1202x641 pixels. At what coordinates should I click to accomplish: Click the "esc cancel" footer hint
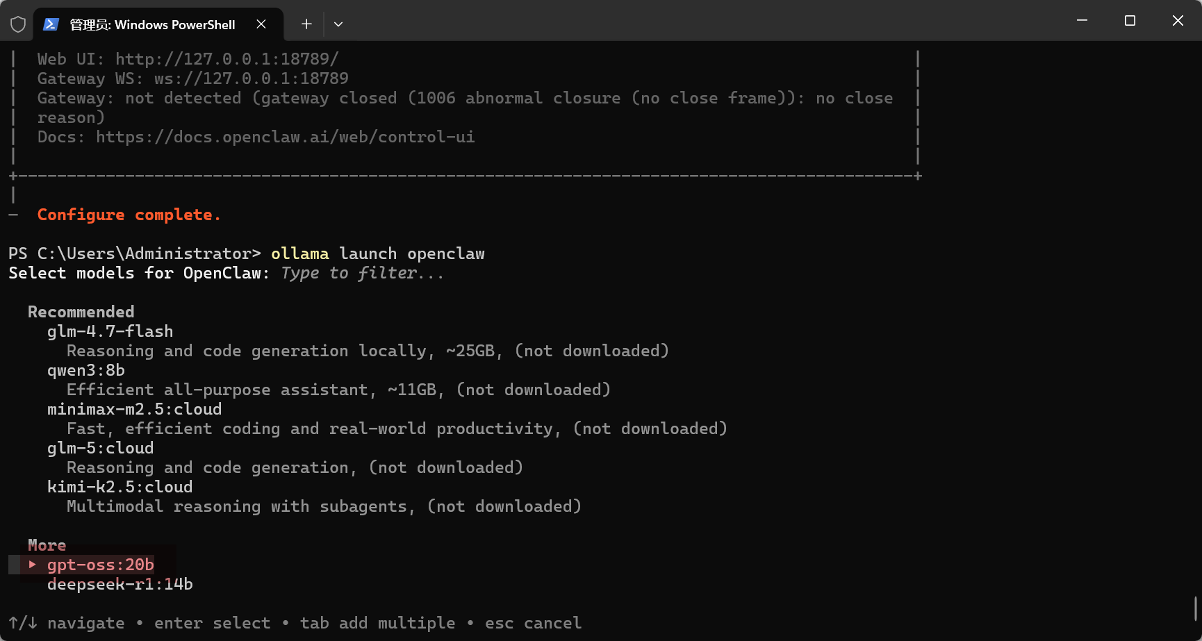pos(533,623)
